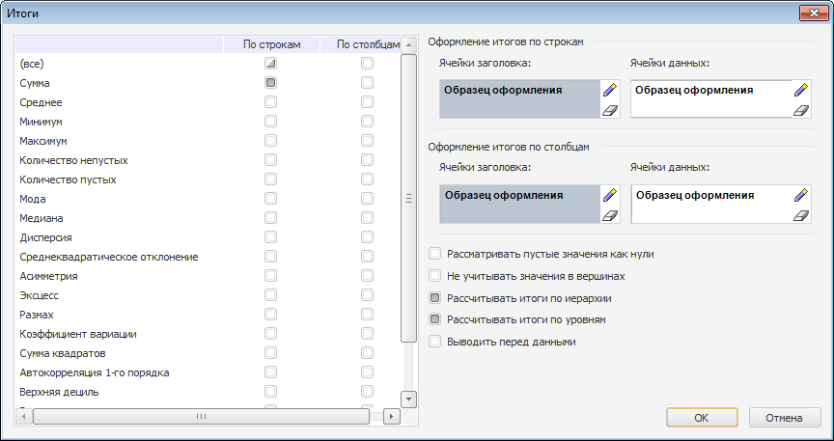Edit column totals header cells formatting (pencil)

point(609,195)
